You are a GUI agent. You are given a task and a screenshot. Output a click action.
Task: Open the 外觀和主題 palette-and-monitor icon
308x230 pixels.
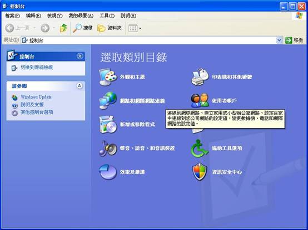[x=108, y=77]
